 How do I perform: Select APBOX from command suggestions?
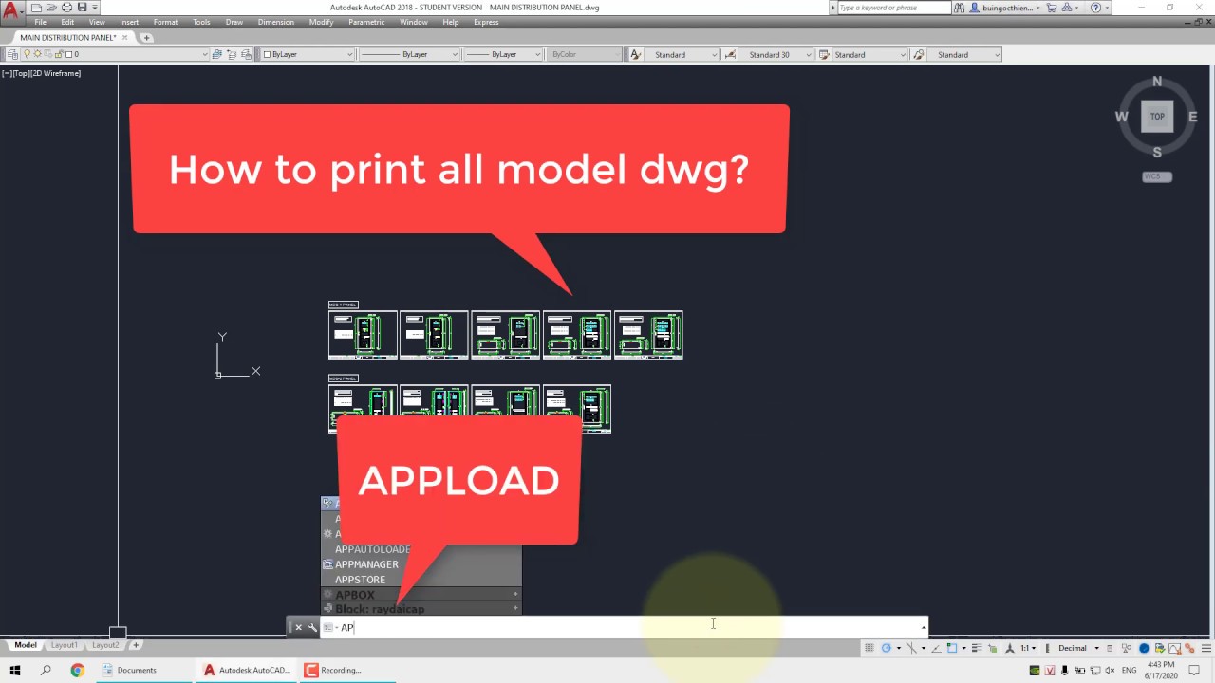421,595
